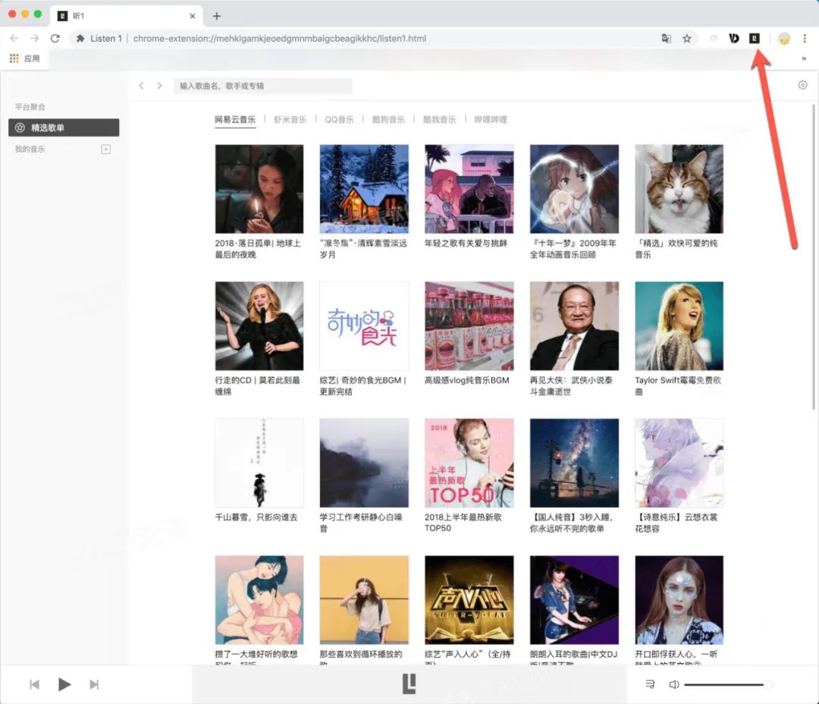Open 学习工作考研静心白噪音 cover
Viewport: 819px width, 704px height.
364,463
